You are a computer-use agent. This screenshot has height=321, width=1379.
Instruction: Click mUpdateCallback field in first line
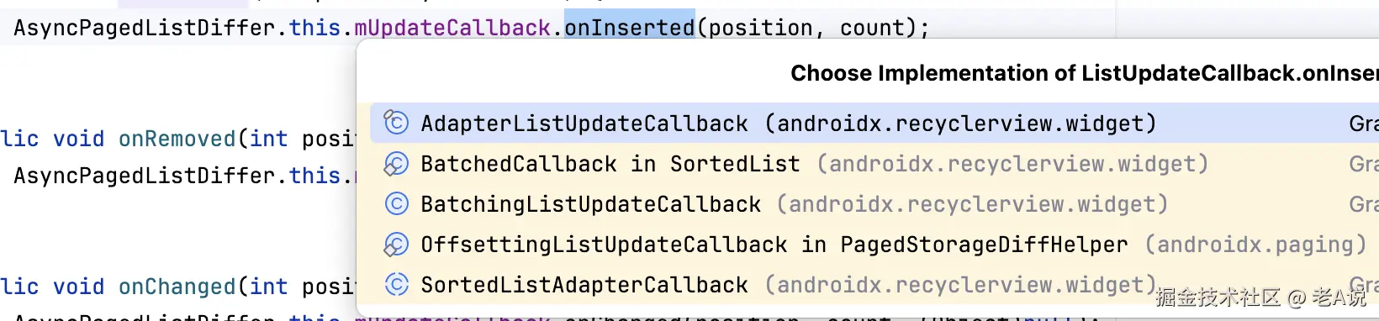point(452,28)
